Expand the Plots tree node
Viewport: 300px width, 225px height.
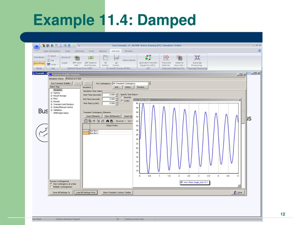pos(52,98)
